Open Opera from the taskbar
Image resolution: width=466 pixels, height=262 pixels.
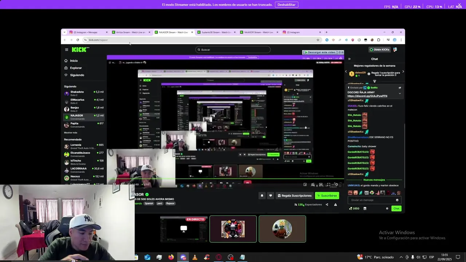click(x=219, y=257)
